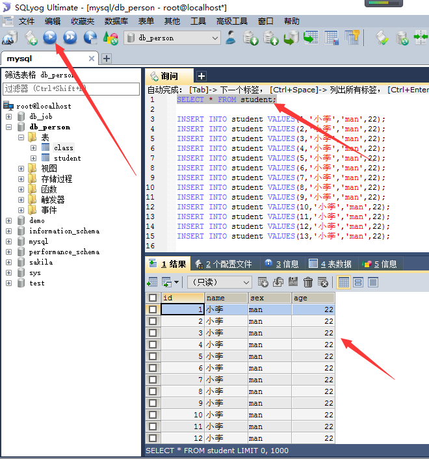
Task: Open the User Manager person icon
Action: pyautogui.click(x=231, y=38)
